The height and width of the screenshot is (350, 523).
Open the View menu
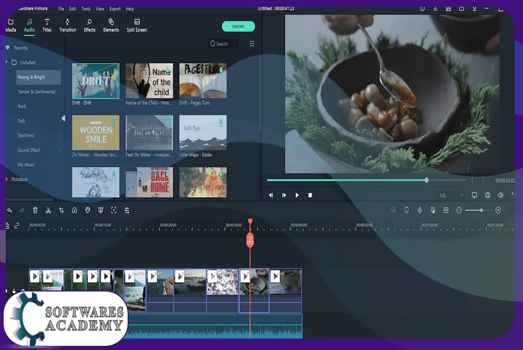point(100,9)
